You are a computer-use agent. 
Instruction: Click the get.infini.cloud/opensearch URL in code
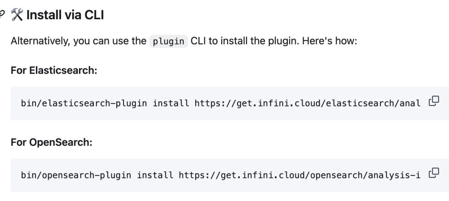299,175
